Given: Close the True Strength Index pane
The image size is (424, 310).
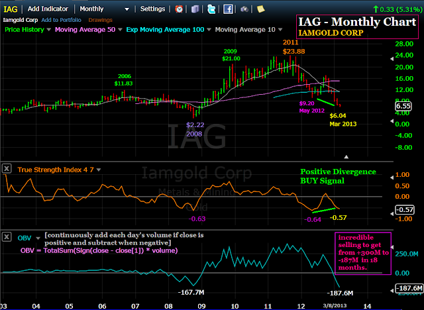Looking at the screenshot, I should 7,169.
